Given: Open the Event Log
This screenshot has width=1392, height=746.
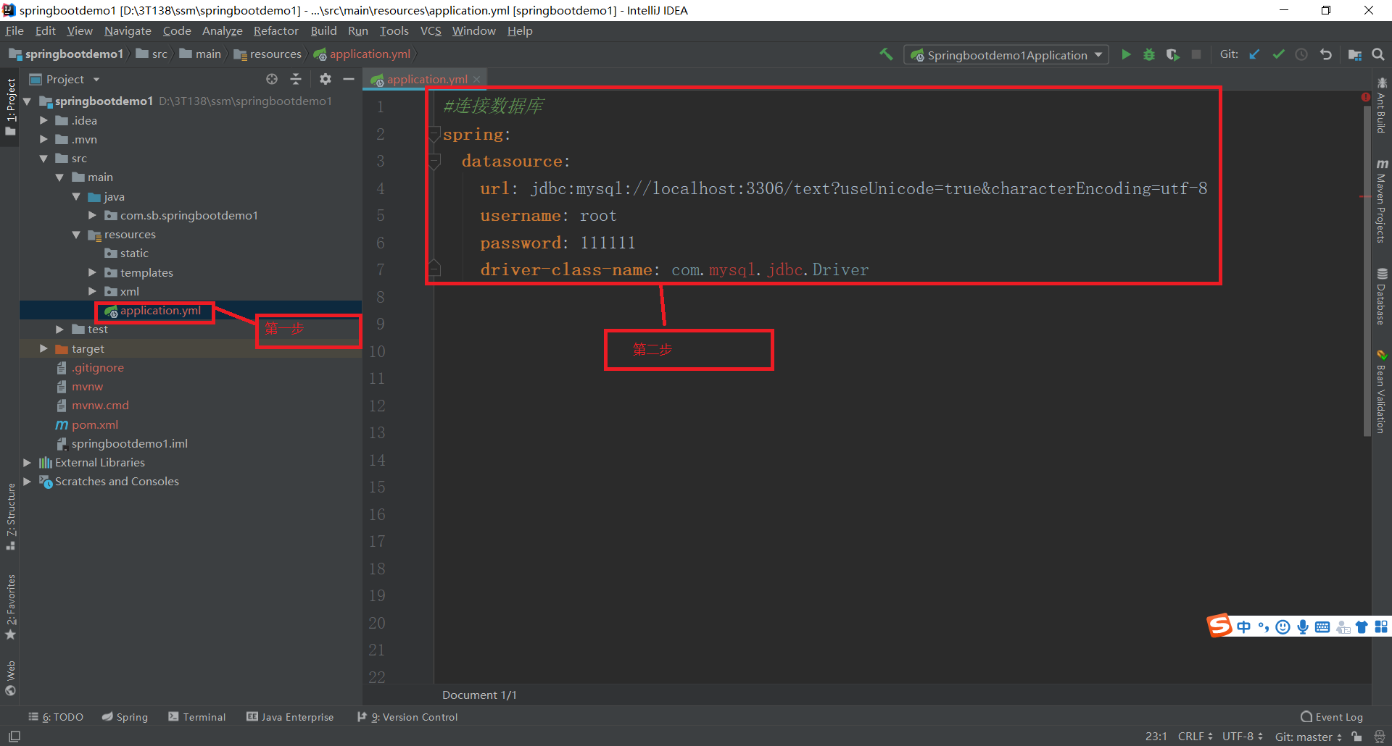Looking at the screenshot, I should tap(1332, 717).
